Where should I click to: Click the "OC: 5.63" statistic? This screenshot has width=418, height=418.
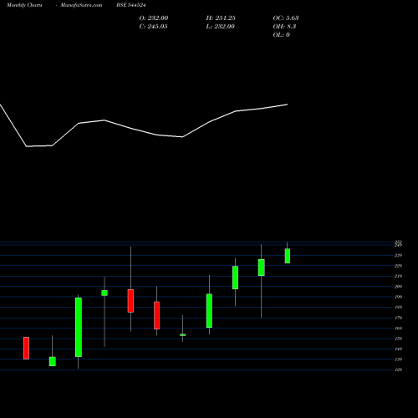(x=286, y=18)
